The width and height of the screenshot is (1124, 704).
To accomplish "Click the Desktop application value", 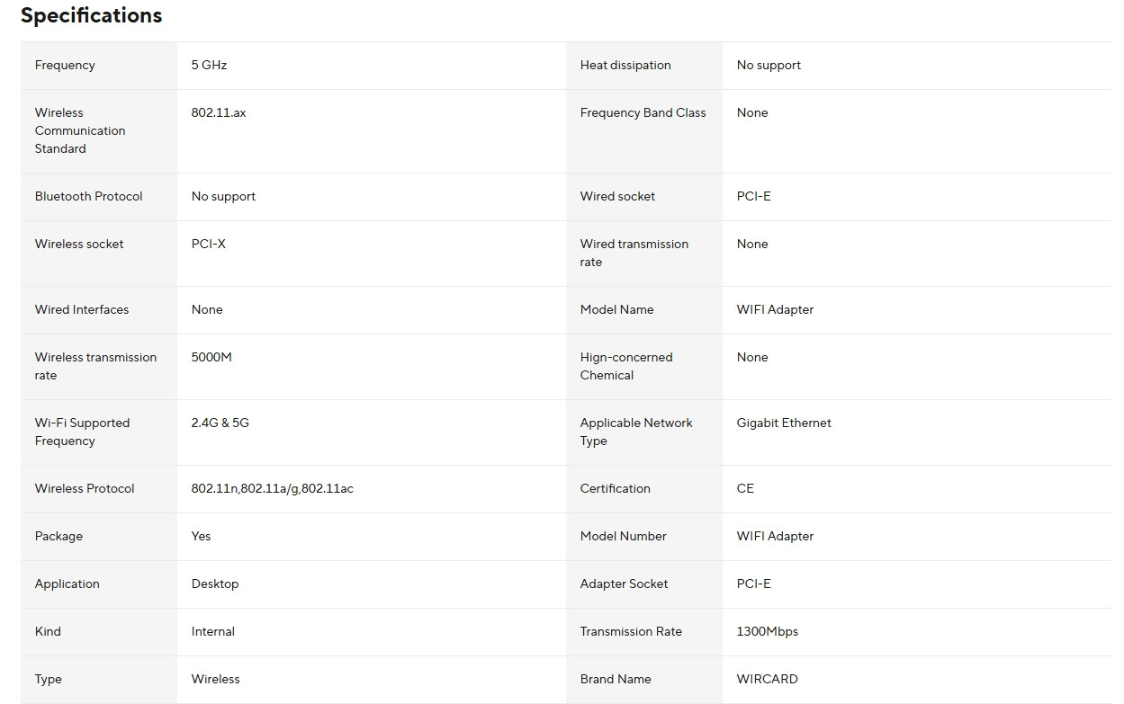I will pyautogui.click(x=215, y=584).
